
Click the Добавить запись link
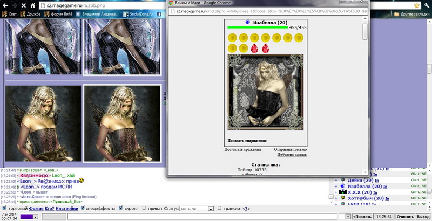(x=292, y=155)
